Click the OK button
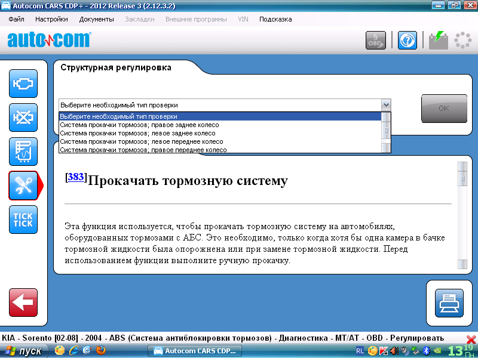 pyautogui.click(x=444, y=109)
